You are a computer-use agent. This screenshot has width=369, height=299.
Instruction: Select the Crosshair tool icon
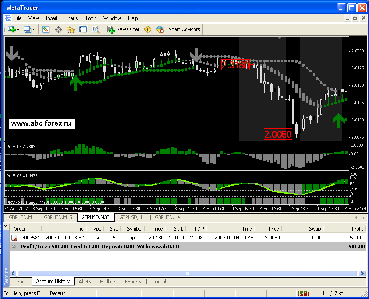click(58, 29)
